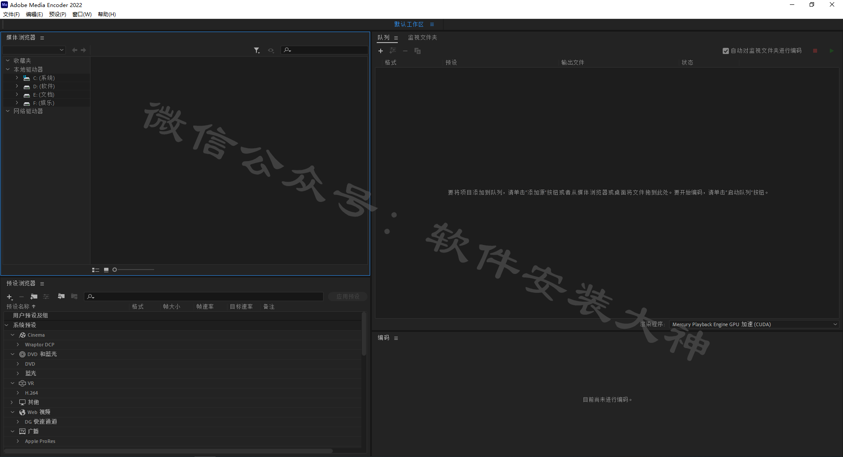Viewport: 843px width, 457px height.
Task: Click the duplicate item icon in queue
Action: click(418, 51)
